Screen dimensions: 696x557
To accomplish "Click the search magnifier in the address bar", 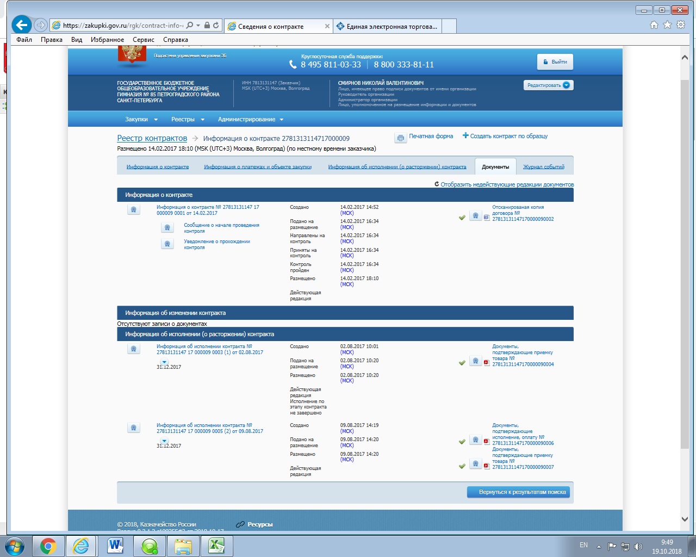I will (x=190, y=26).
